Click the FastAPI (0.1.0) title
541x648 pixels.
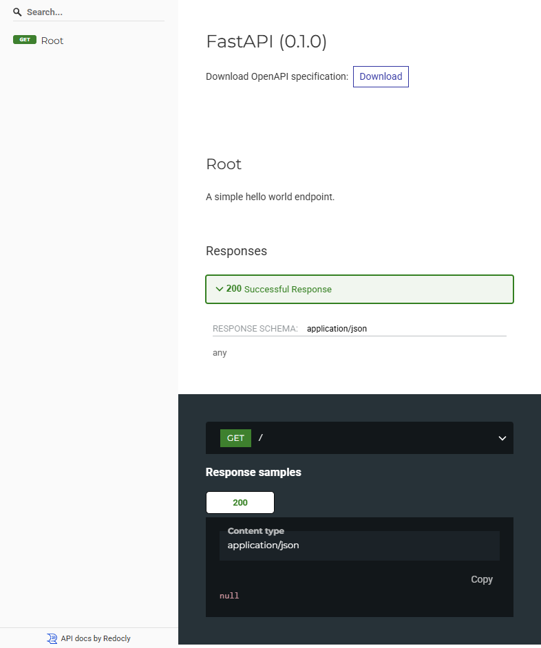click(x=266, y=41)
